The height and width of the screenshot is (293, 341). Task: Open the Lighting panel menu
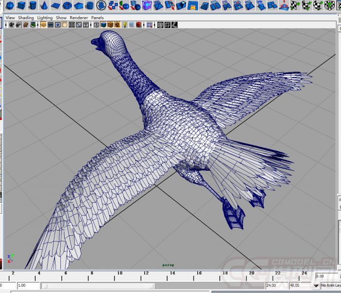coord(45,18)
